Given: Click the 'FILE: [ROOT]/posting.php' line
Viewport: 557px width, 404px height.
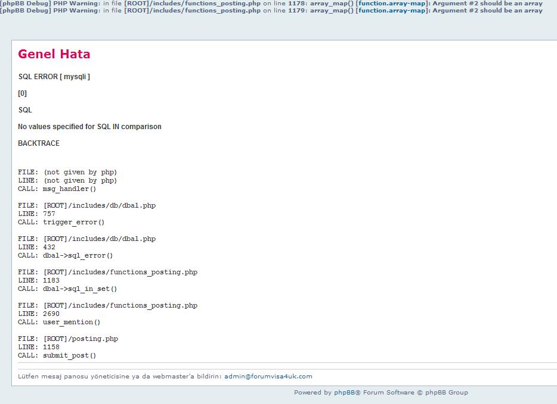Looking at the screenshot, I should 68,339.
